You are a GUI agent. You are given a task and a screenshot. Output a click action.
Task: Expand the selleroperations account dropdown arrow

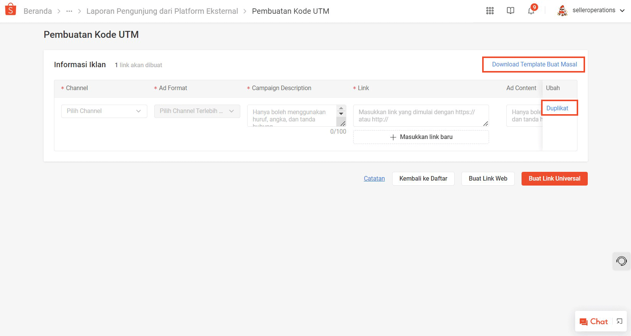pyautogui.click(x=622, y=11)
